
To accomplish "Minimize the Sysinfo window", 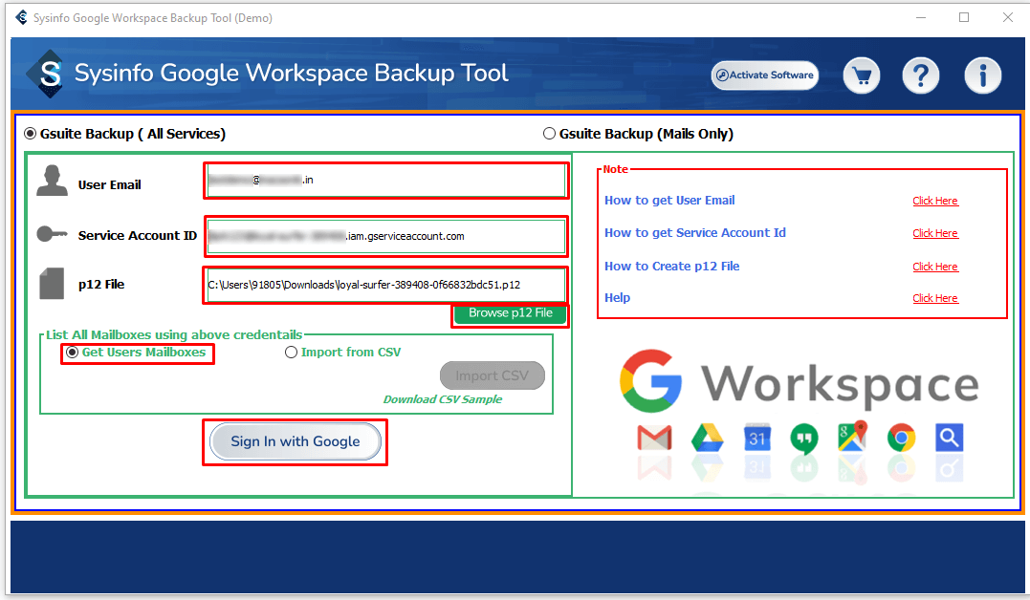I will 921,18.
